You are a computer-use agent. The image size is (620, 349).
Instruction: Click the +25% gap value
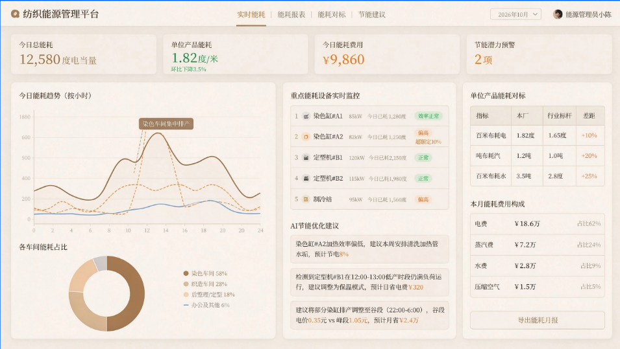[589, 176]
